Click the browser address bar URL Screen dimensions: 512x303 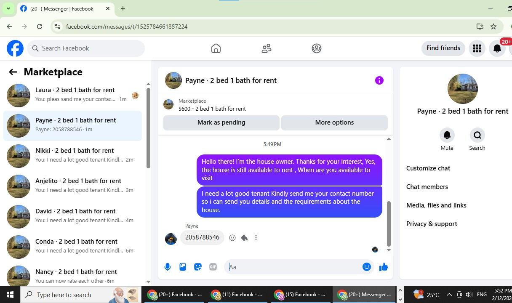point(127,27)
